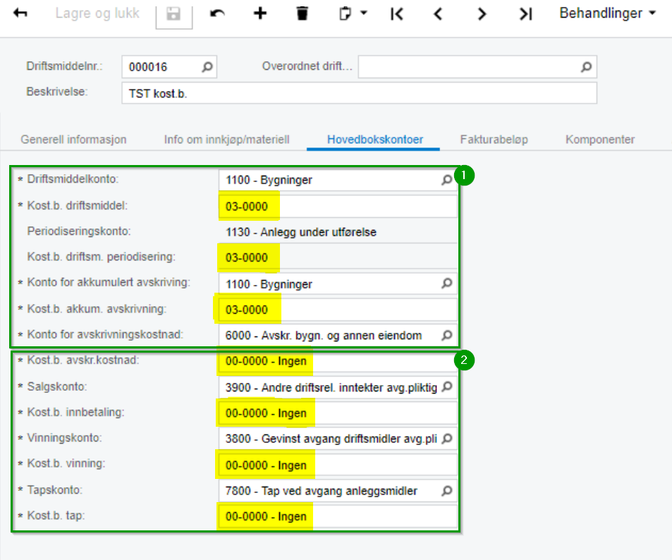
Task: Click the Konto for akkumulert avskriving field
Action: [x=338, y=284]
